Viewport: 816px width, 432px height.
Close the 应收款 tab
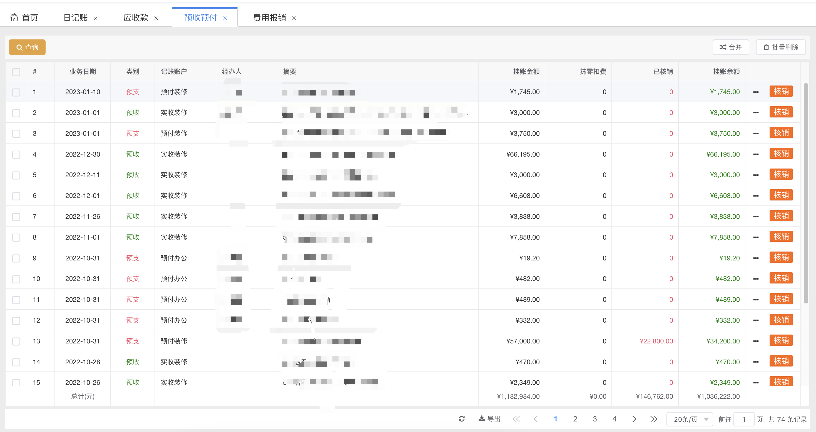[156, 18]
